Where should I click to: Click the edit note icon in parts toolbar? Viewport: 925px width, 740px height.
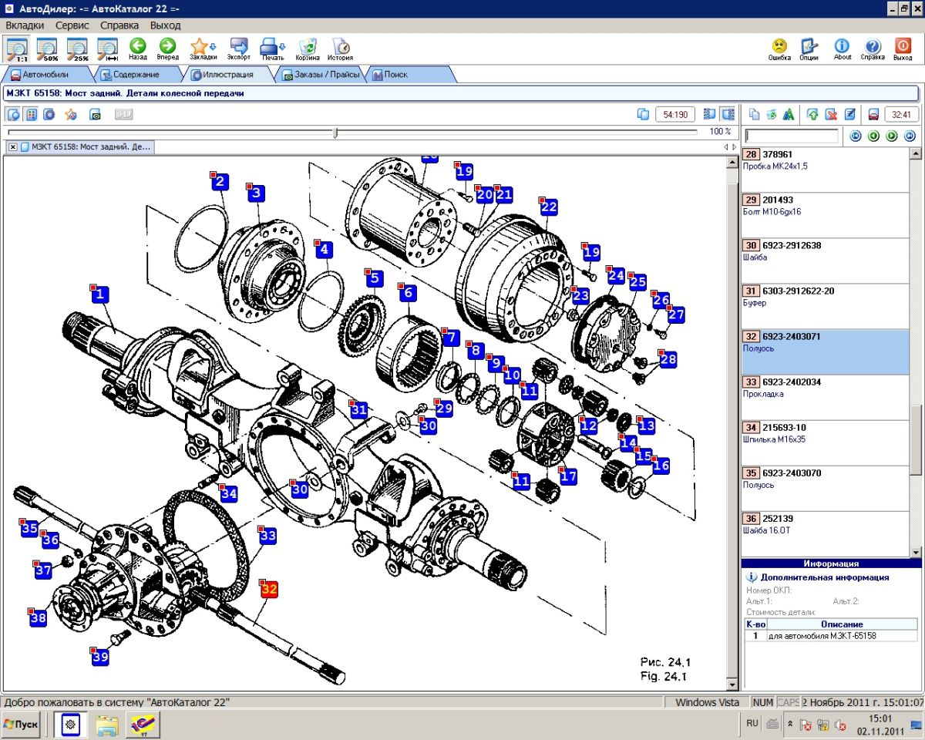click(850, 115)
